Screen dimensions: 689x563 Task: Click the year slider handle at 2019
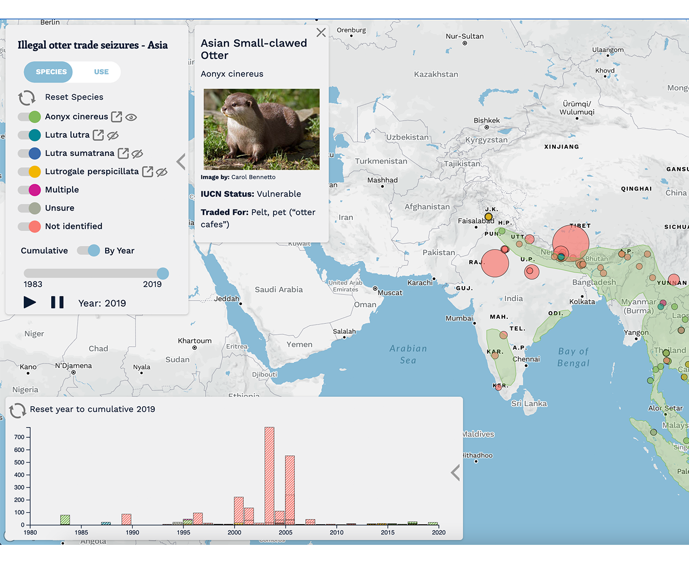tap(163, 273)
